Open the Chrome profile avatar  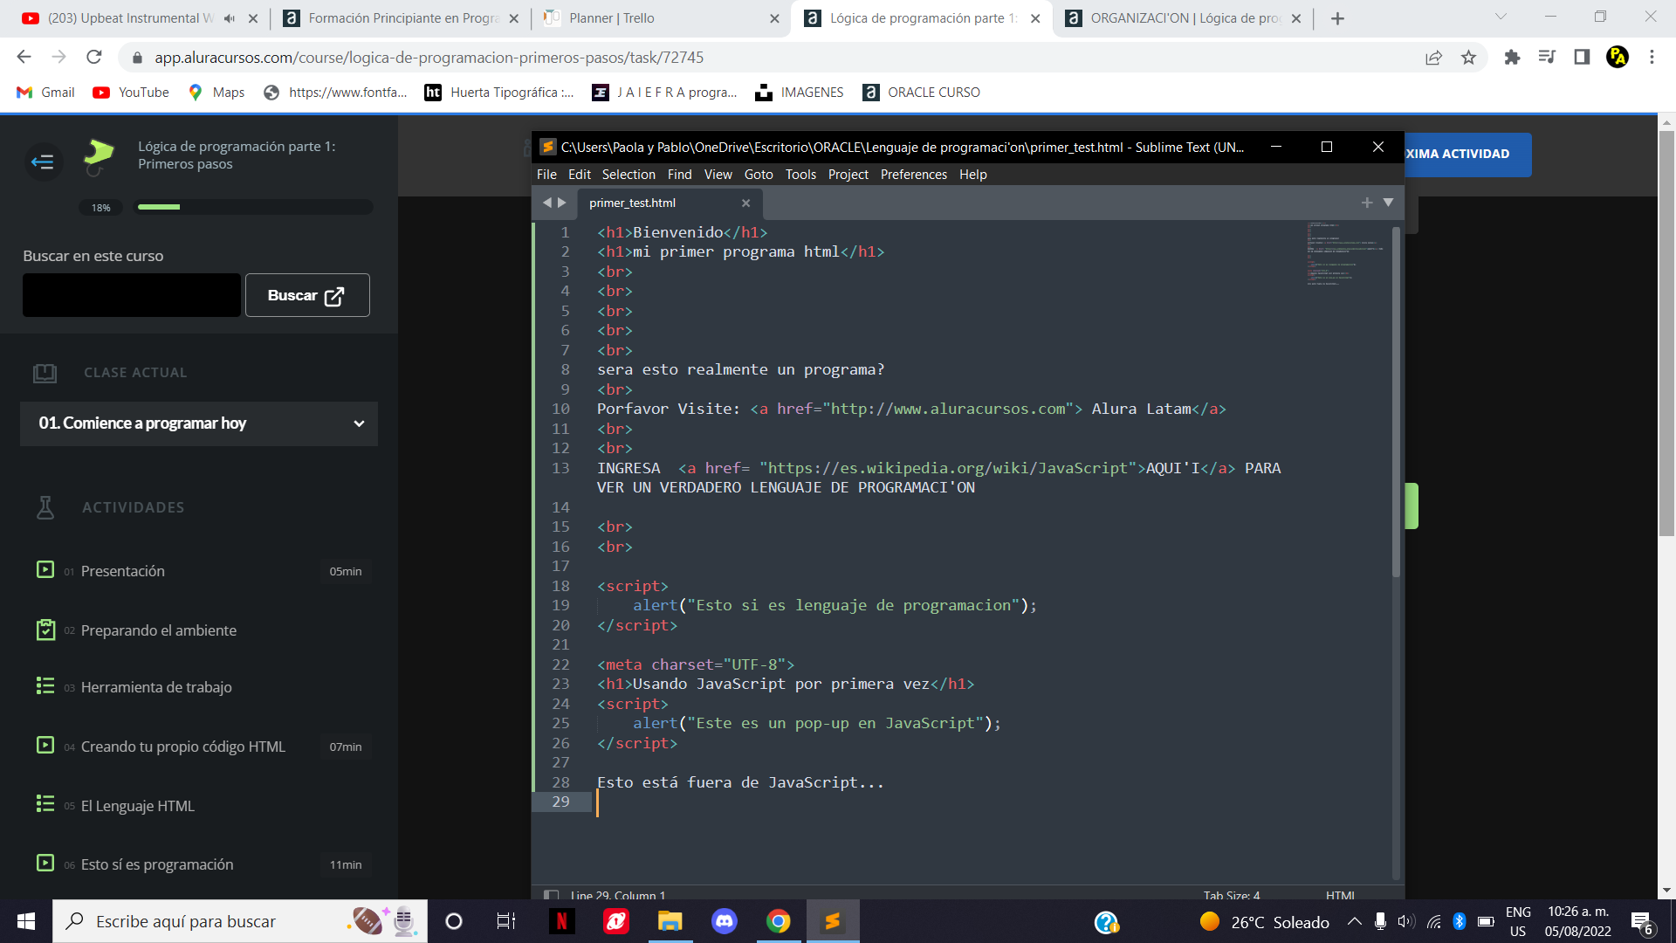1618,57
